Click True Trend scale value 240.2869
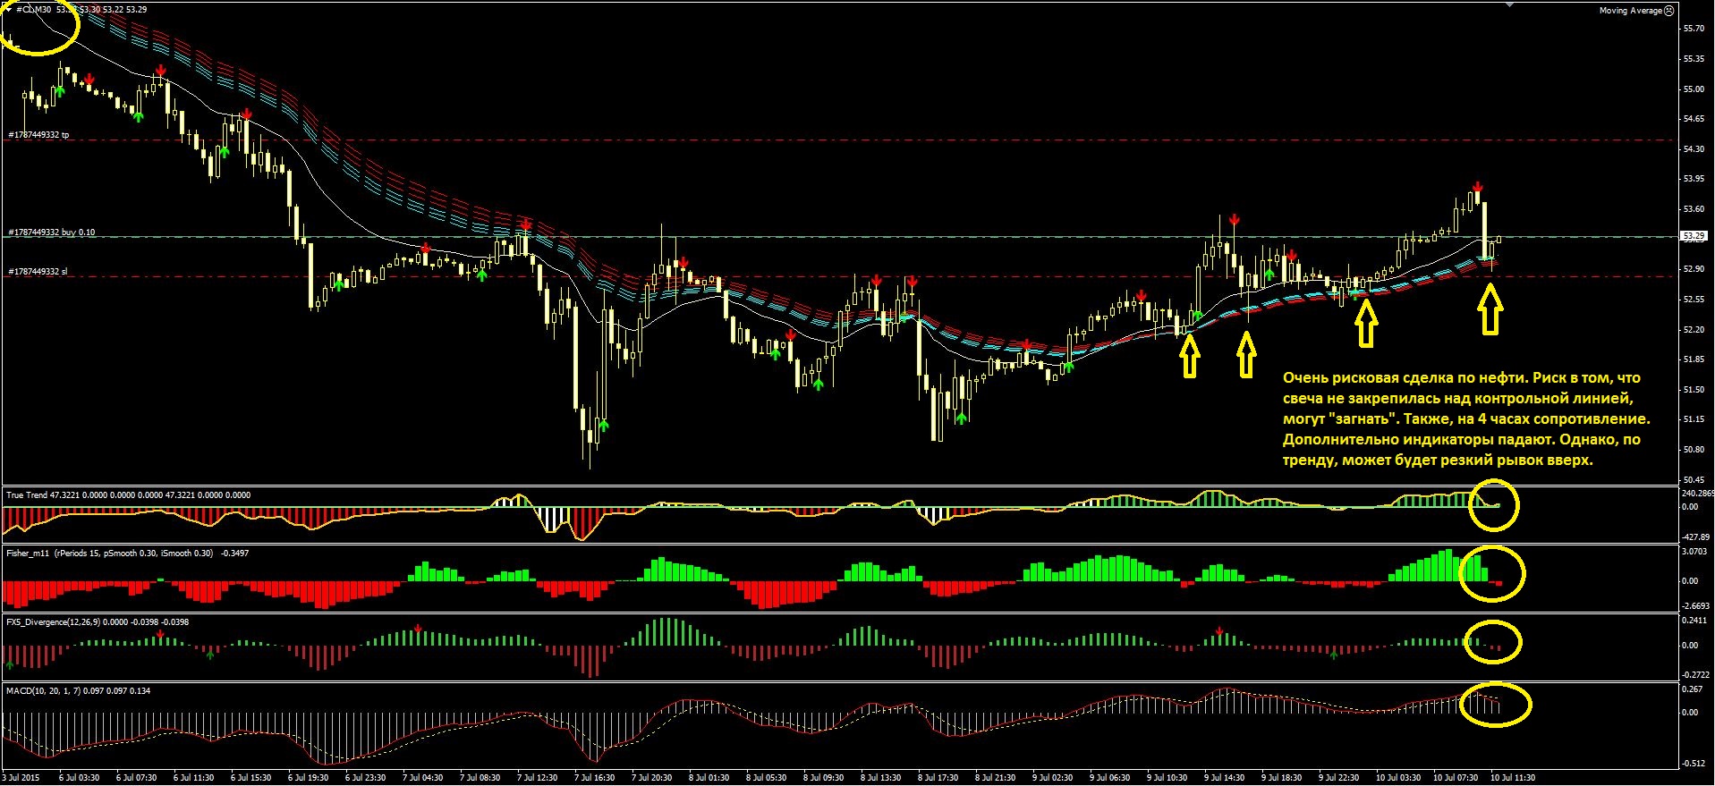Screen dimensions: 1715x786 [1697, 494]
